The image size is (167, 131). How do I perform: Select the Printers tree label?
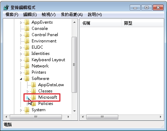39,72
